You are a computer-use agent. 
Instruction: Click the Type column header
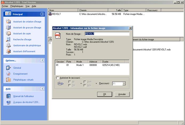[x=134, y=10]
